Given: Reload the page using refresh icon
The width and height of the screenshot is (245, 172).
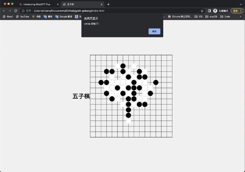Looking at the screenshot, I should (x=16, y=11).
